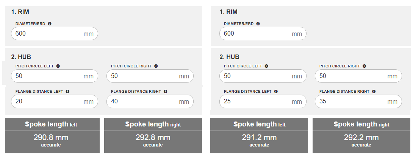Show Flange Distance Right info, left calculator

pyautogui.click(x=166, y=91)
